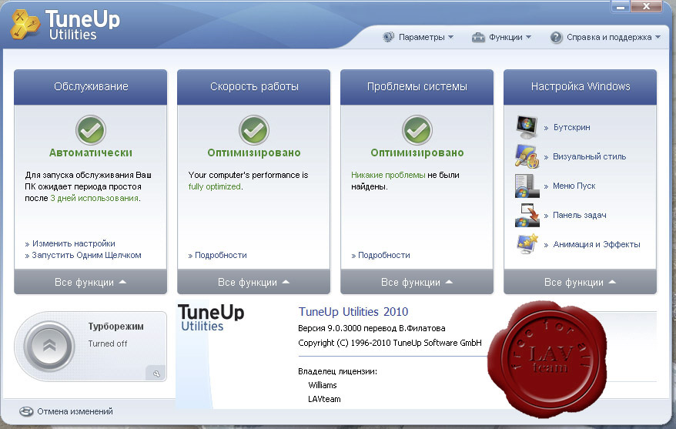676x429 pixels.
Task: Minimize the TuneUp Utilities window
Action: tap(620, 6)
